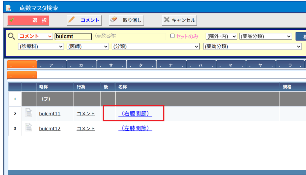Expand the (薬効分類) dropdown
The image size is (306, 175).
click(x=252, y=47)
